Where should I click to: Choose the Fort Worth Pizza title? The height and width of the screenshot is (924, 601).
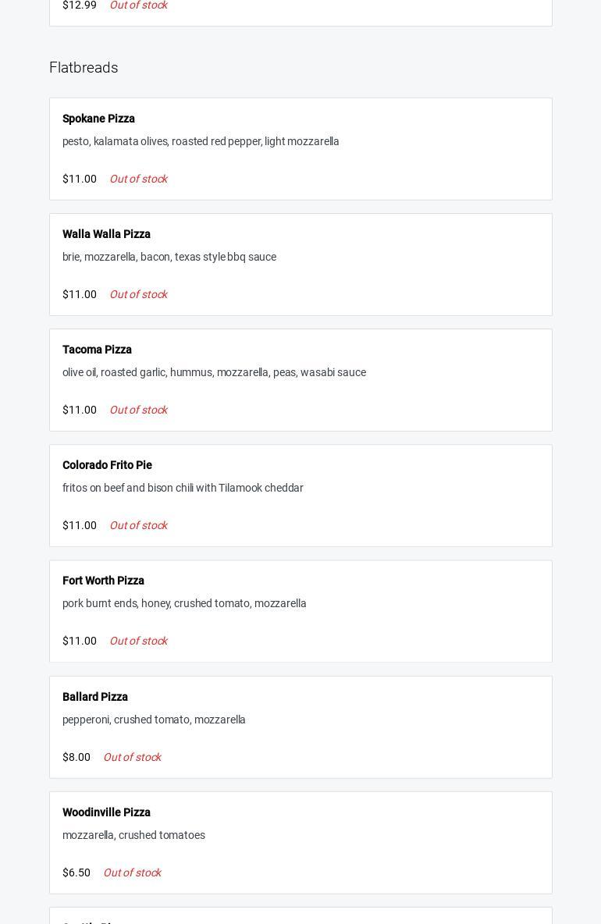click(x=103, y=581)
